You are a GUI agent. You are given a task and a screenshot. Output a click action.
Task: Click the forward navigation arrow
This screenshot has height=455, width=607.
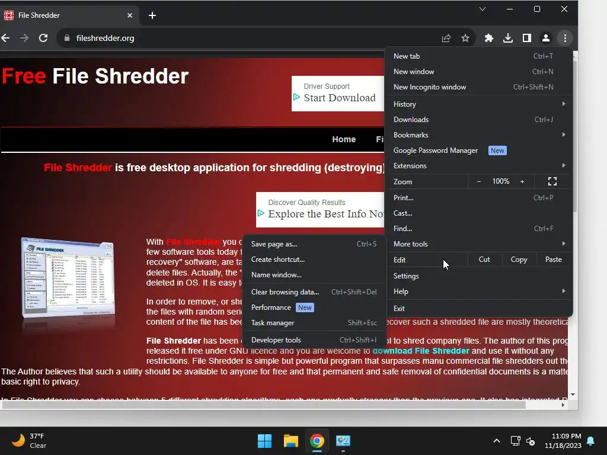coord(24,38)
